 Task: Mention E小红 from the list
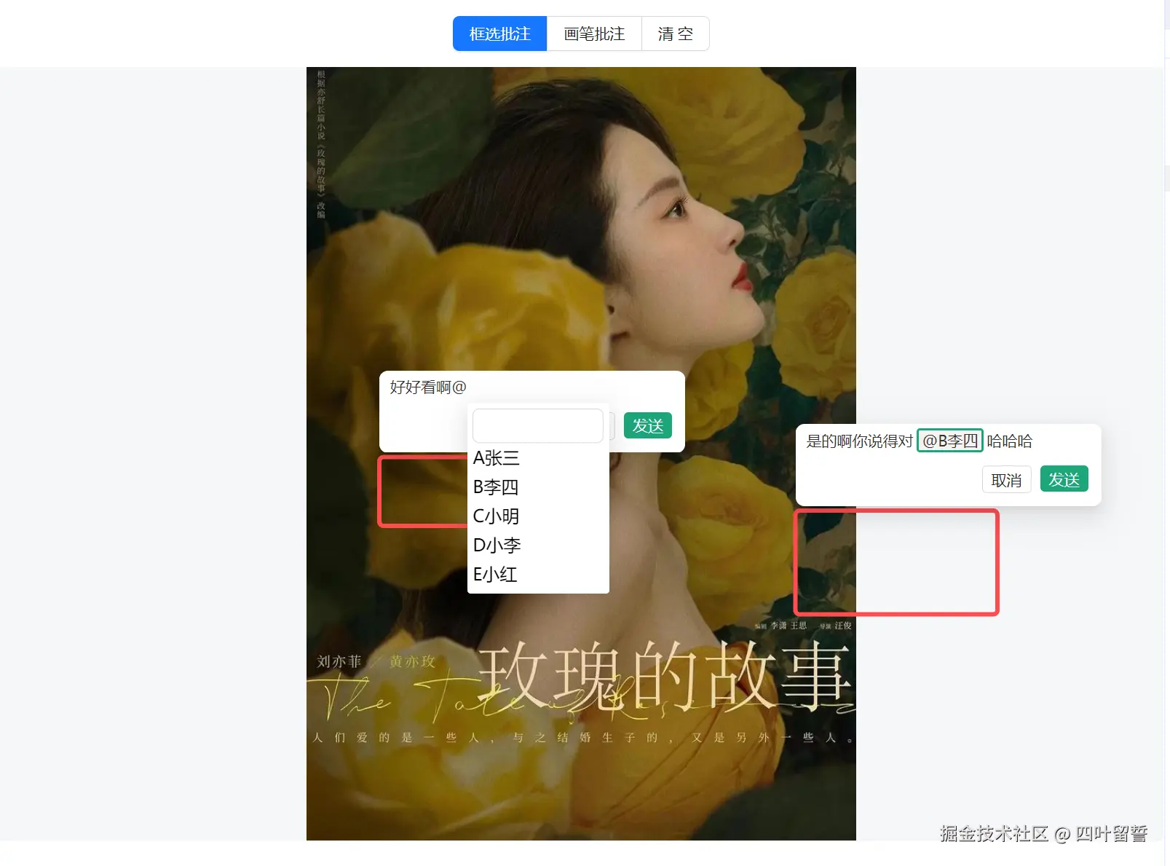click(x=538, y=575)
